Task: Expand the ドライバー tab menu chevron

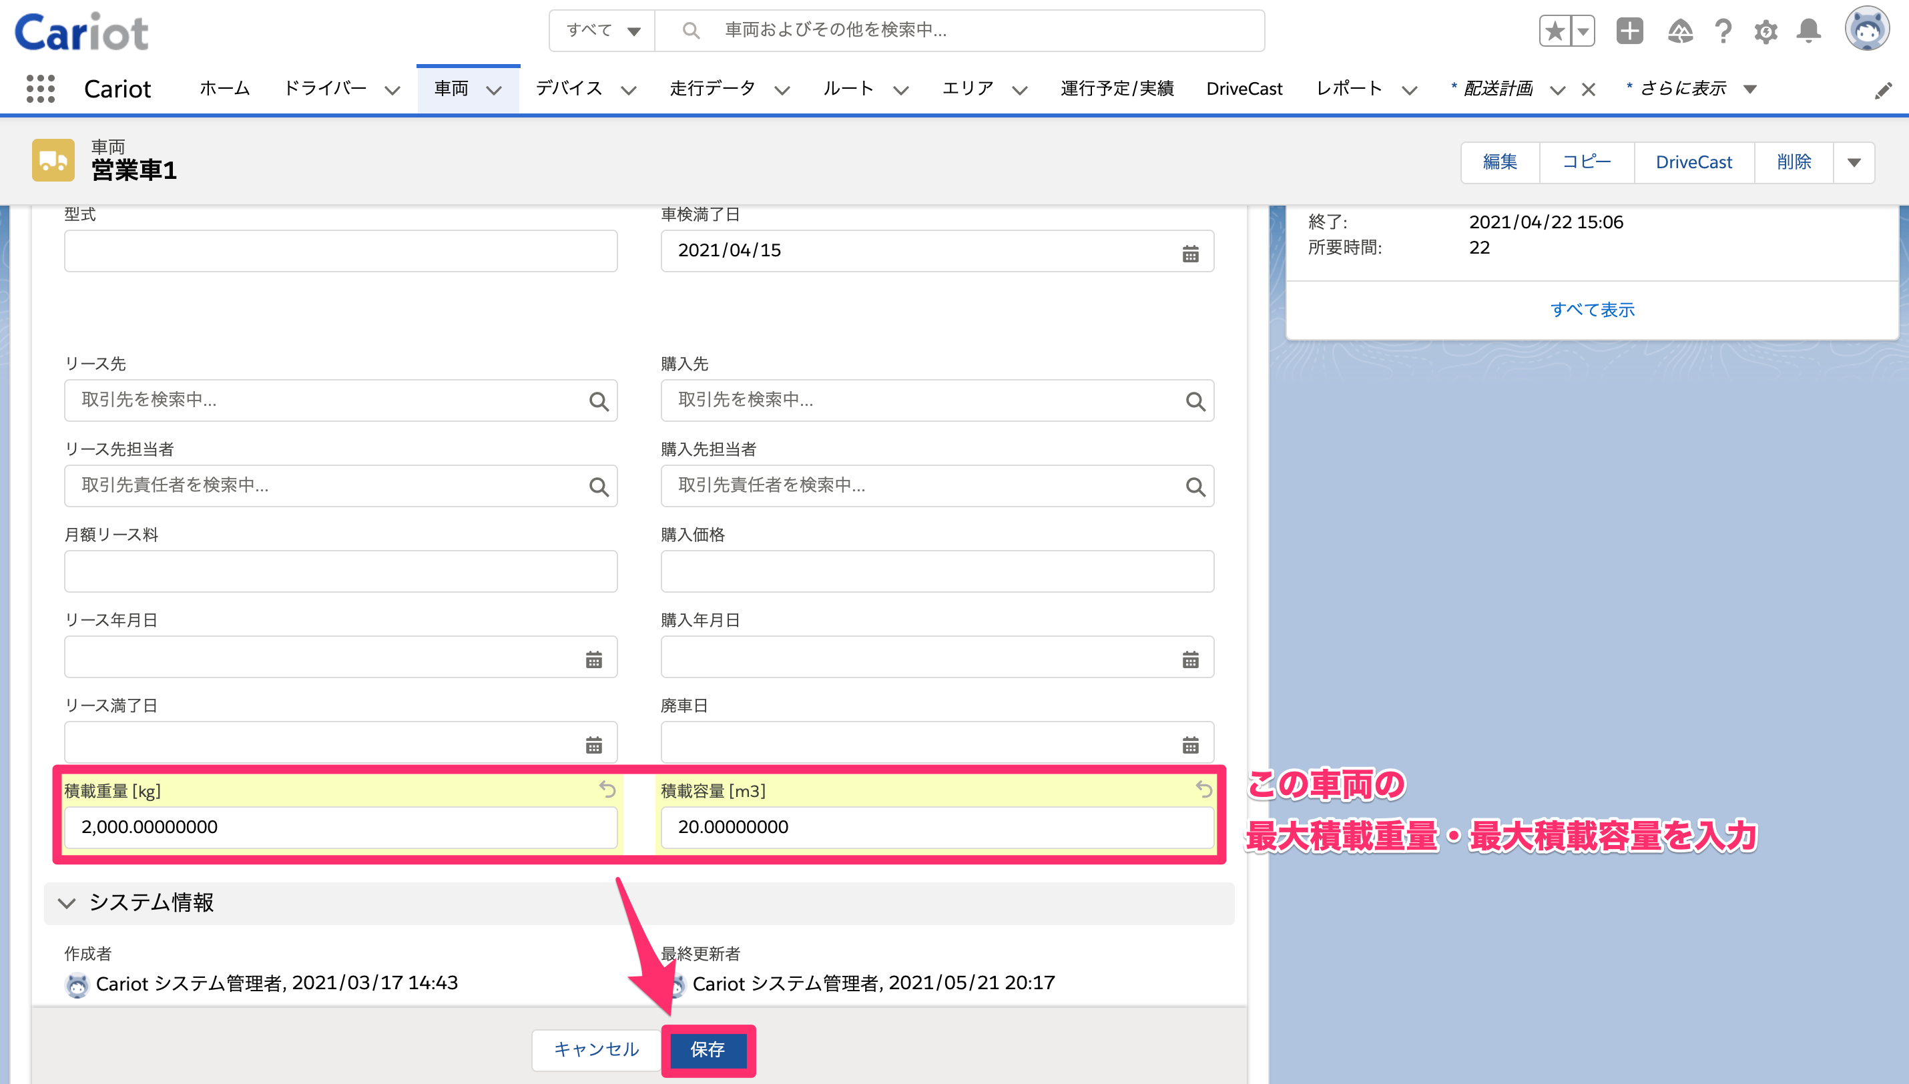Action: [x=392, y=91]
